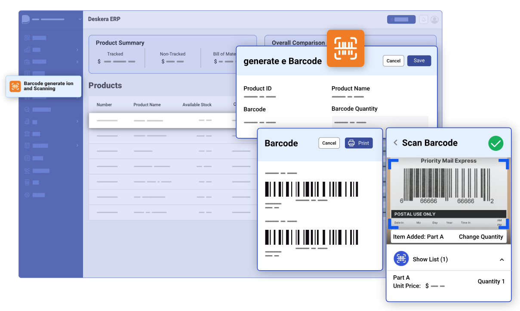The height and width of the screenshot is (311, 520).
Task: Open the magnifier checkmark icon in sidebar
Action: (27, 110)
